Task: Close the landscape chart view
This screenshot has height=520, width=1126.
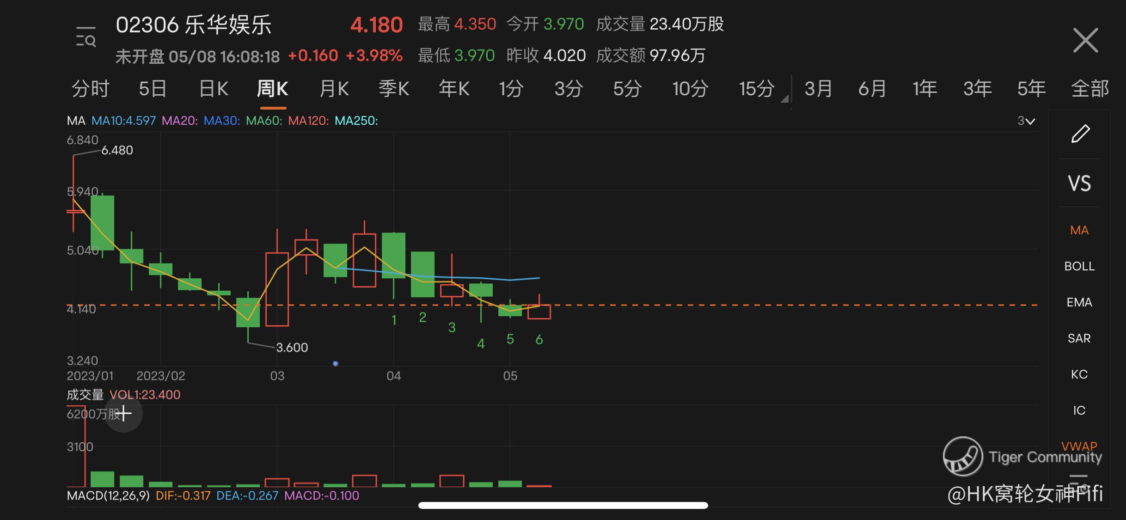Action: tap(1085, 41)
